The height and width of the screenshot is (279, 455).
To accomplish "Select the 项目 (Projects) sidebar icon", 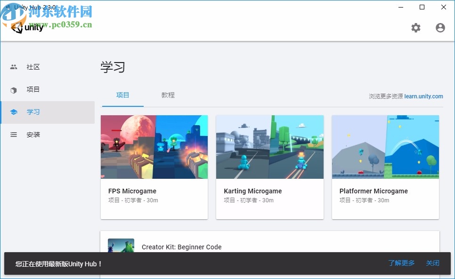I will 13,89.
